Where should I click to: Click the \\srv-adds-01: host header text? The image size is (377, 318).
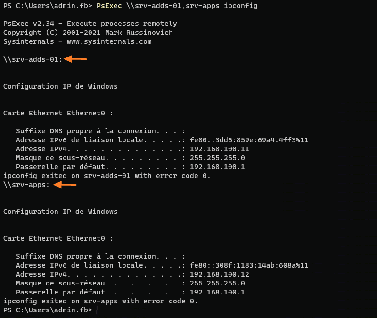[x=33, y=59]
